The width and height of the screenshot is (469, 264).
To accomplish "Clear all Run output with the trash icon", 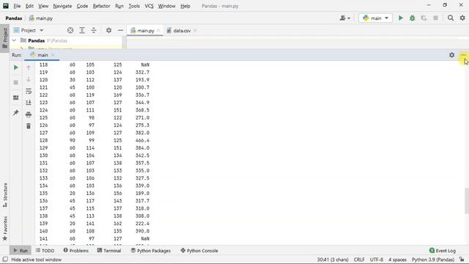I will pyautogui.click(x=29, y=126).
